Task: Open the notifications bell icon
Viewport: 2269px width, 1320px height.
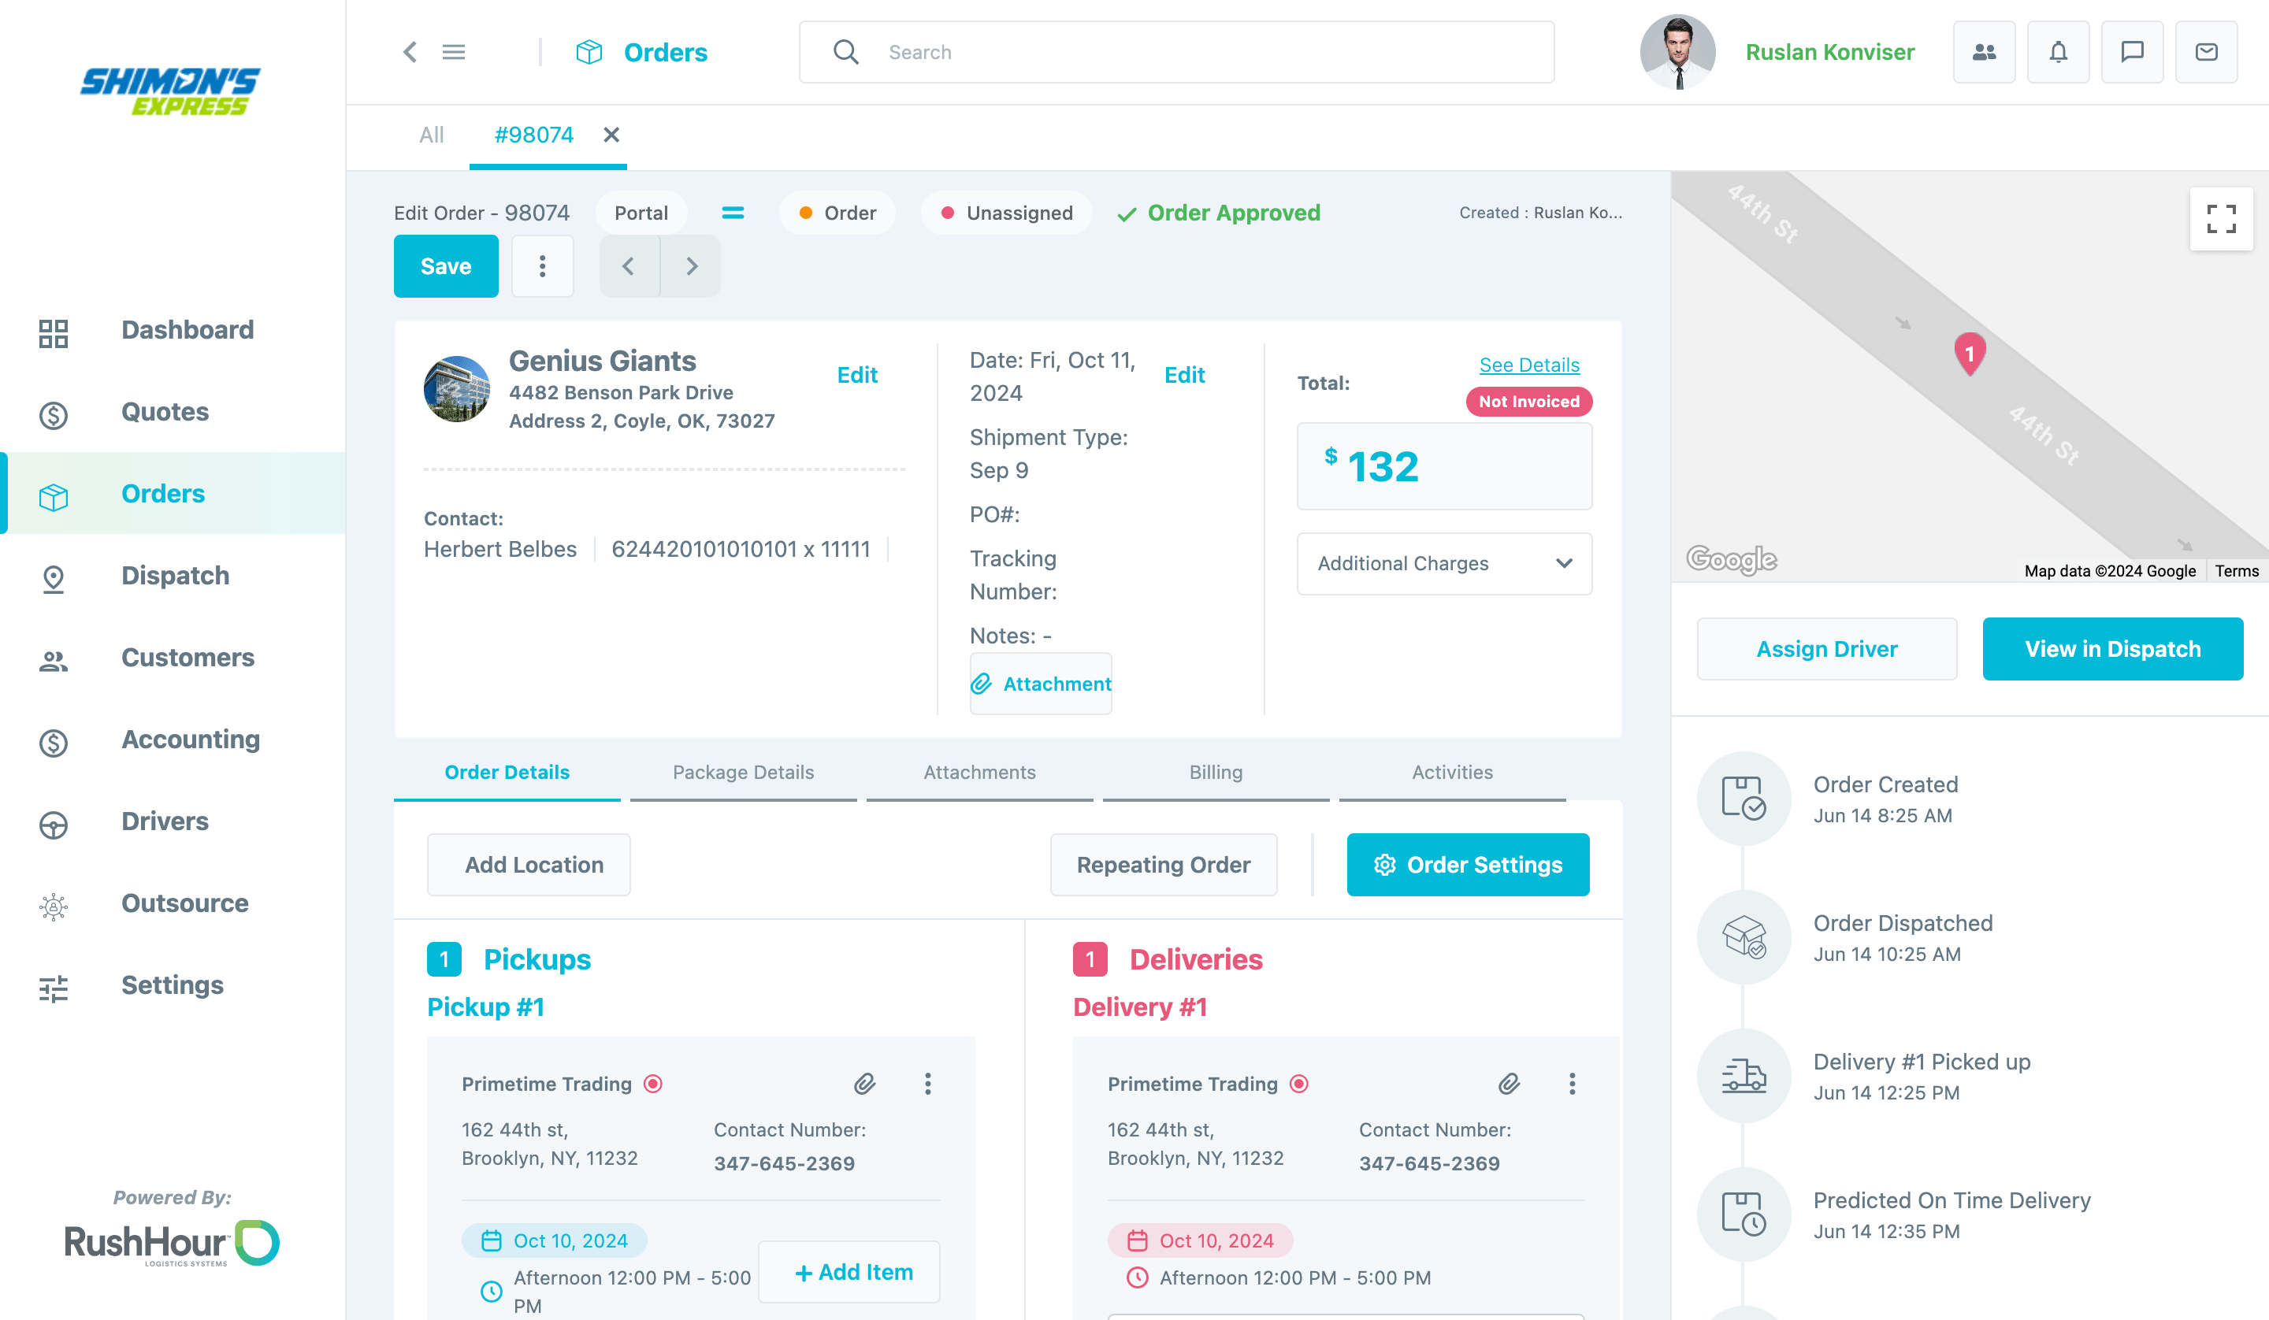Action: coord(2059,51)
